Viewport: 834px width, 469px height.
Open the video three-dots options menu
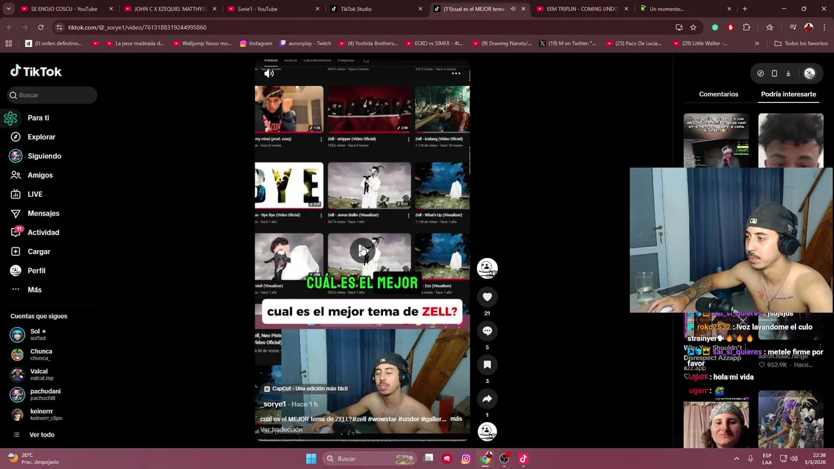point(456,74)
